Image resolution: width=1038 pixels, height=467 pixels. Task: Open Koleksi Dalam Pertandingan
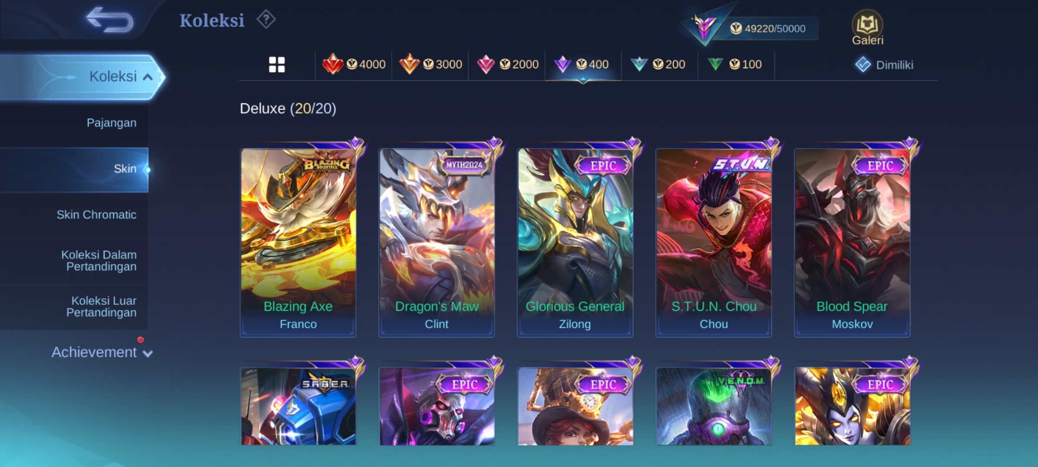click(74, 261)
